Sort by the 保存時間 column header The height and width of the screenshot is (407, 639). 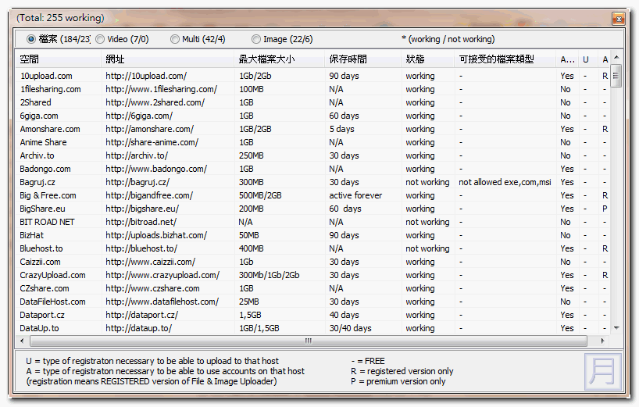click(x=362, y=59)
